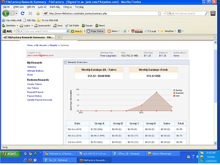This screenshot has width=220, height=165.
Task: Open the Weather dropdown in toolbar
Action: [x=168, y=31]
